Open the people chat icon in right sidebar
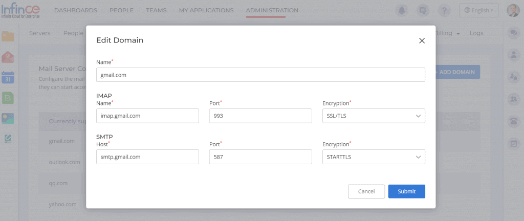524x221 pixels. (513, 77)
